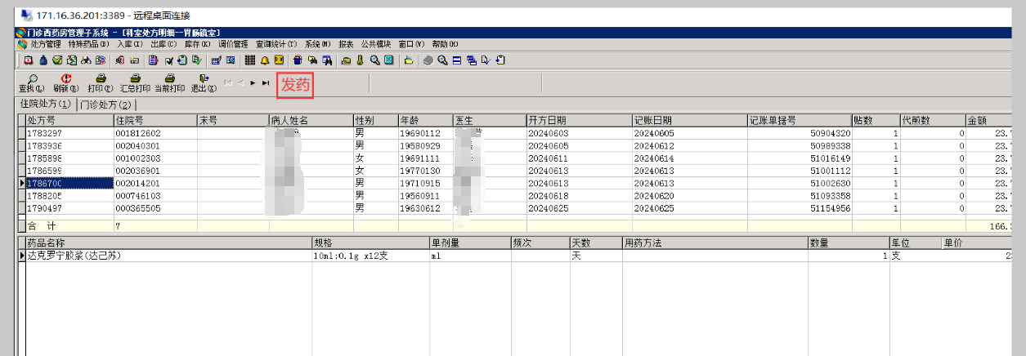Open the 调价管理 menu

(233, 44)
